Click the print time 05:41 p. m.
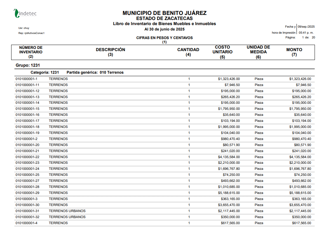Image resolution: width=334 pixels, height=227 pixels. click(306, 32)
